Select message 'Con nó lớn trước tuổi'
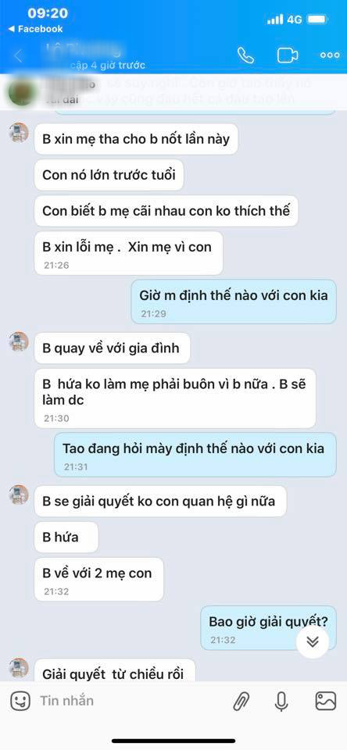 109,174
